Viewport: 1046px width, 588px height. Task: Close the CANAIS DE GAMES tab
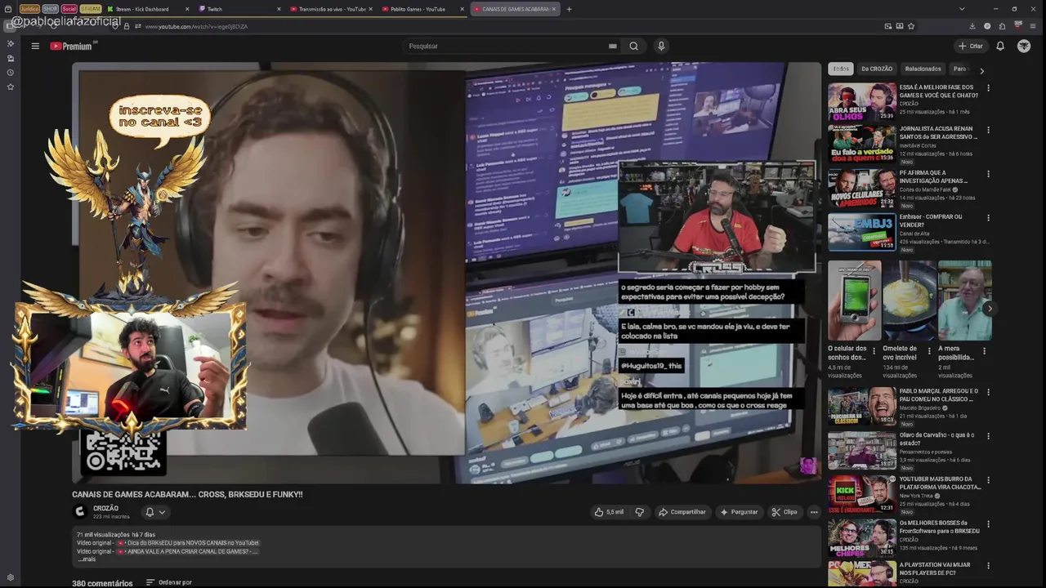click(553, 9)
